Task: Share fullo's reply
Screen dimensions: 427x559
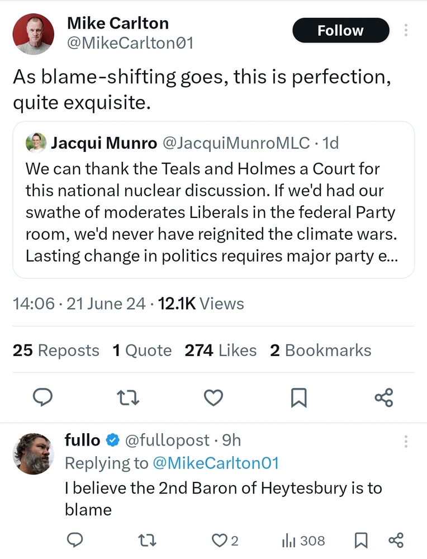Action: click(396, 540)
